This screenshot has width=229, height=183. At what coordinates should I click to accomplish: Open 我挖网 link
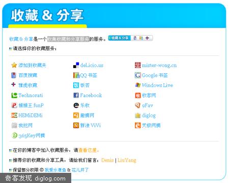pos(25,126)
